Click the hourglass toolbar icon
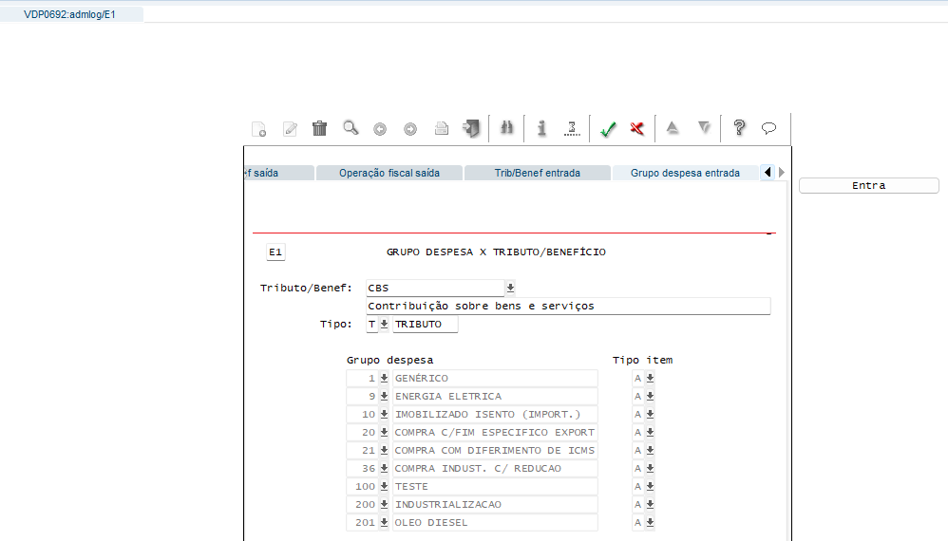 tap(571, 128)
